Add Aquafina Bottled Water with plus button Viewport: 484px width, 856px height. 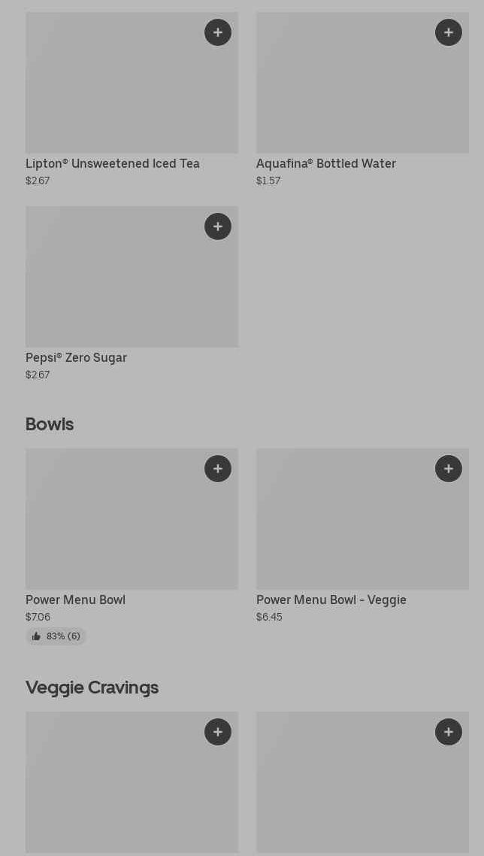449,32
